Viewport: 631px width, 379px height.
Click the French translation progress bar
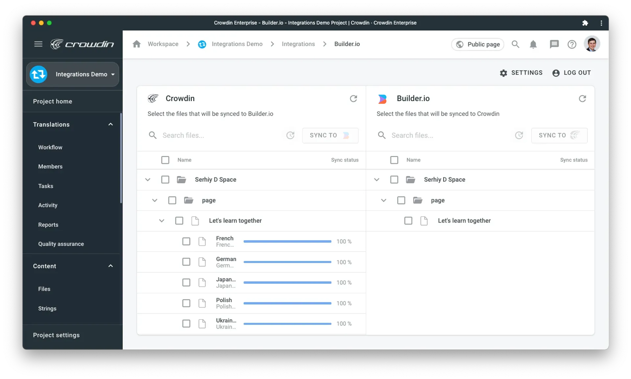click(x=287, y=241)
